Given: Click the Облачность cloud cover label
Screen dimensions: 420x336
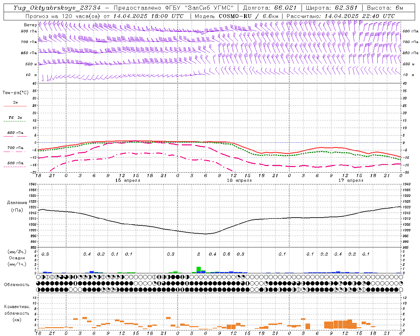Looking at the screenshot, I should pos(17,284).
